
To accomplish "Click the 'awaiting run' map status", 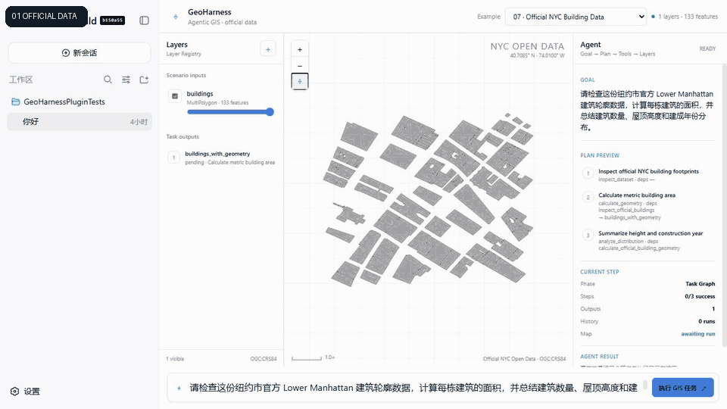I will tap(697, 334).
